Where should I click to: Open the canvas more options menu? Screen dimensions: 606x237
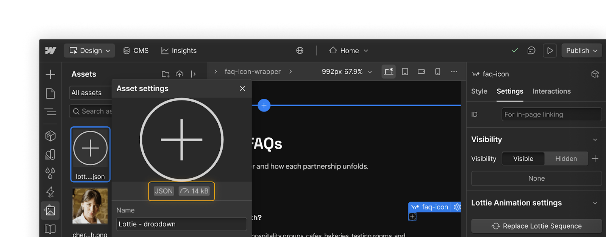454,71
